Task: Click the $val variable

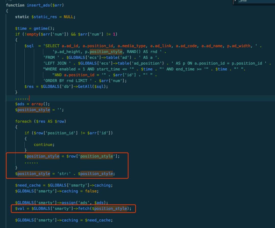Action: coord(20,208)
